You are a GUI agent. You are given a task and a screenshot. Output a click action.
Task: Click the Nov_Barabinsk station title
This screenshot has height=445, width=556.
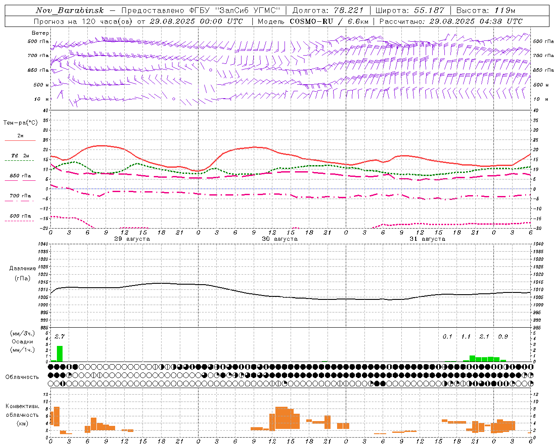coord(69,10)
